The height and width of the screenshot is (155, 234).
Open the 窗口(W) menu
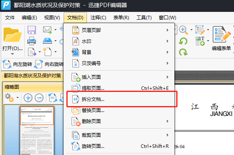[x=168, y=18]
